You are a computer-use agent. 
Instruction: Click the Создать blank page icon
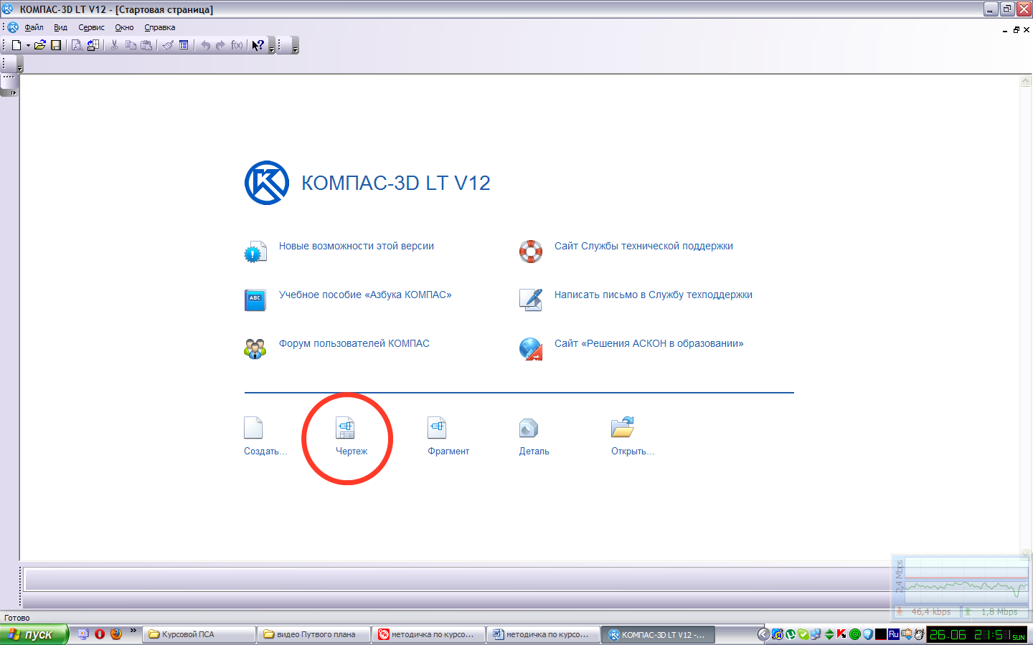pyautogui.click(x=253, y=428)
